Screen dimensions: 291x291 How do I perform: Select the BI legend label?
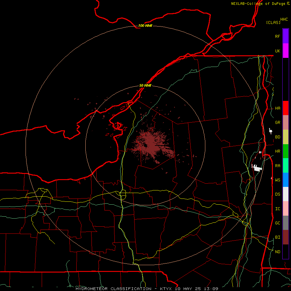pyautogui.click(x=277, y=237)
